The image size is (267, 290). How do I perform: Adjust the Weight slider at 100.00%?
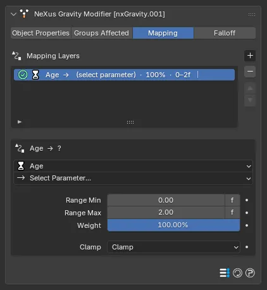tap(173, 225)
